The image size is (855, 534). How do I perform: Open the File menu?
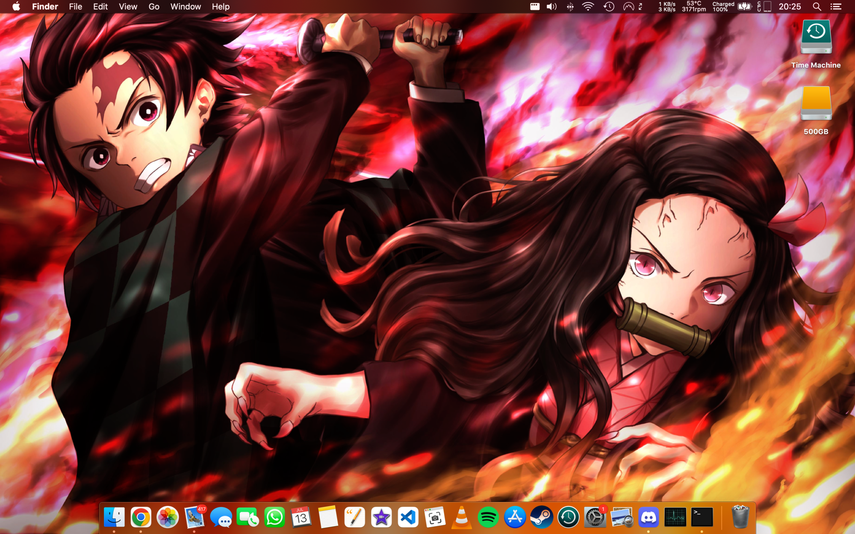[76, 6]
